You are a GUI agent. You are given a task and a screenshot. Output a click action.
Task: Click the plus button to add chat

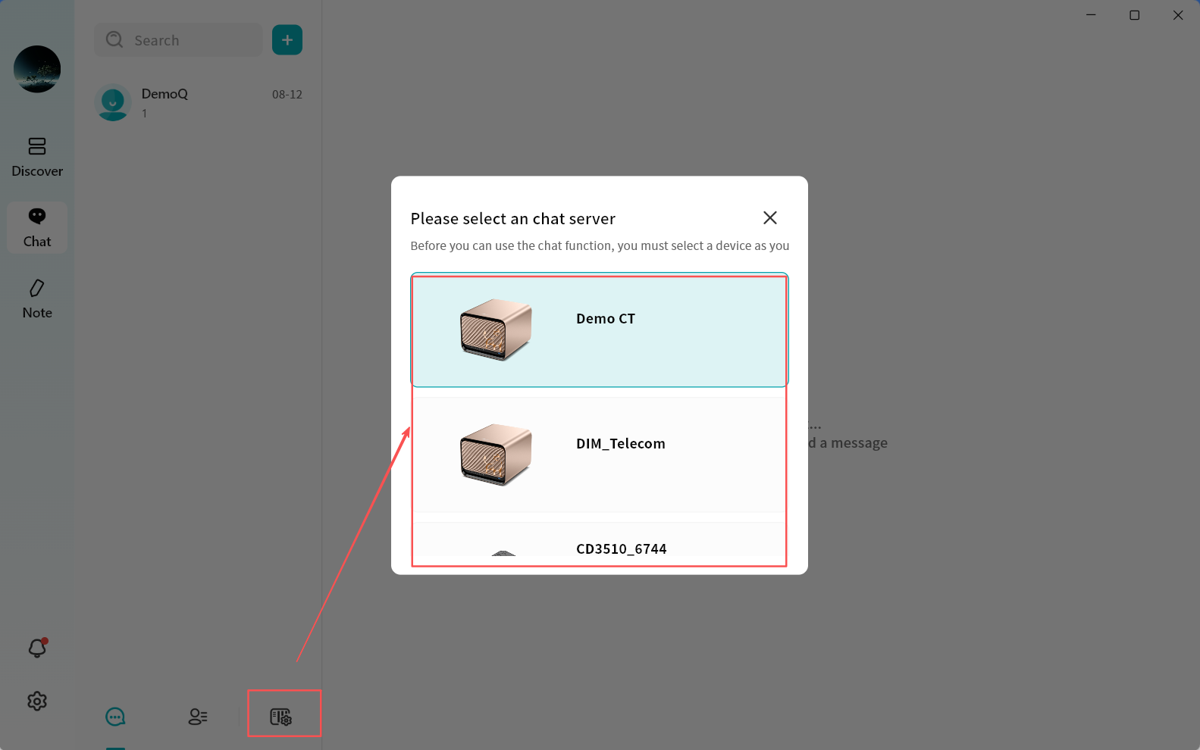[287, 40]
